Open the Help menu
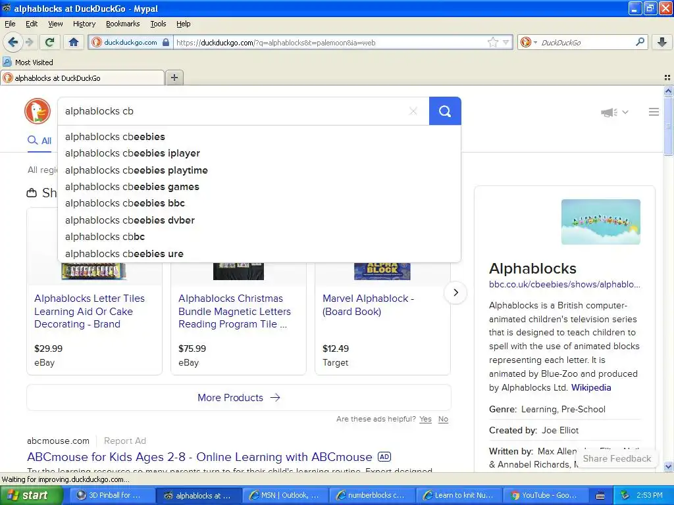674x505 pixels. coord(183,24)
